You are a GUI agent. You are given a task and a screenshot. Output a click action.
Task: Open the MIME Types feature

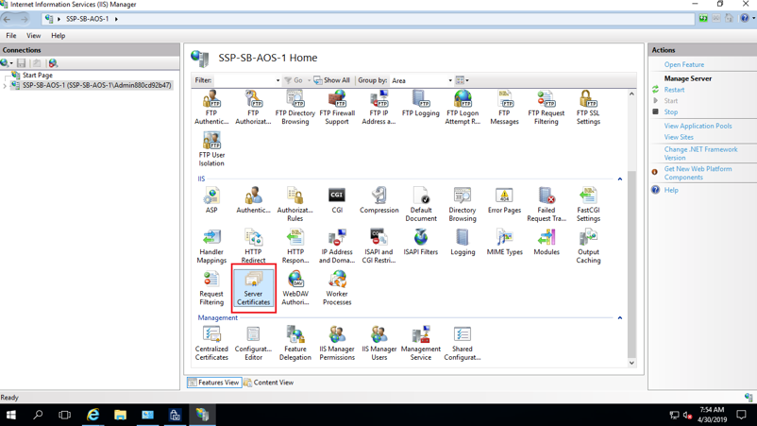(504, 242)
